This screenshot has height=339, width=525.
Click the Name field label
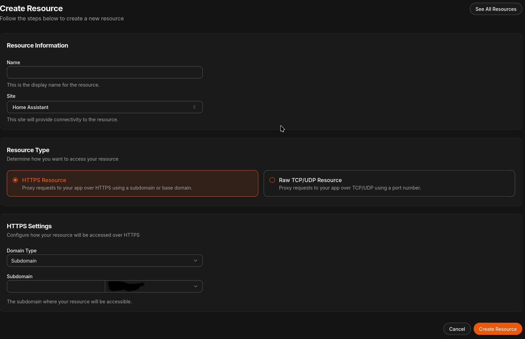(14, 63)
